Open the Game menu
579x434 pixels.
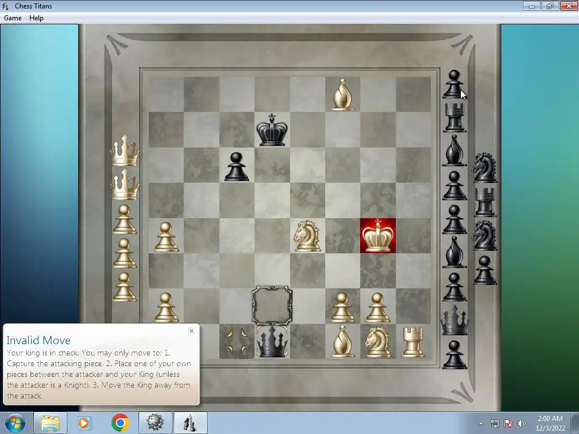(x=12, y=18)
